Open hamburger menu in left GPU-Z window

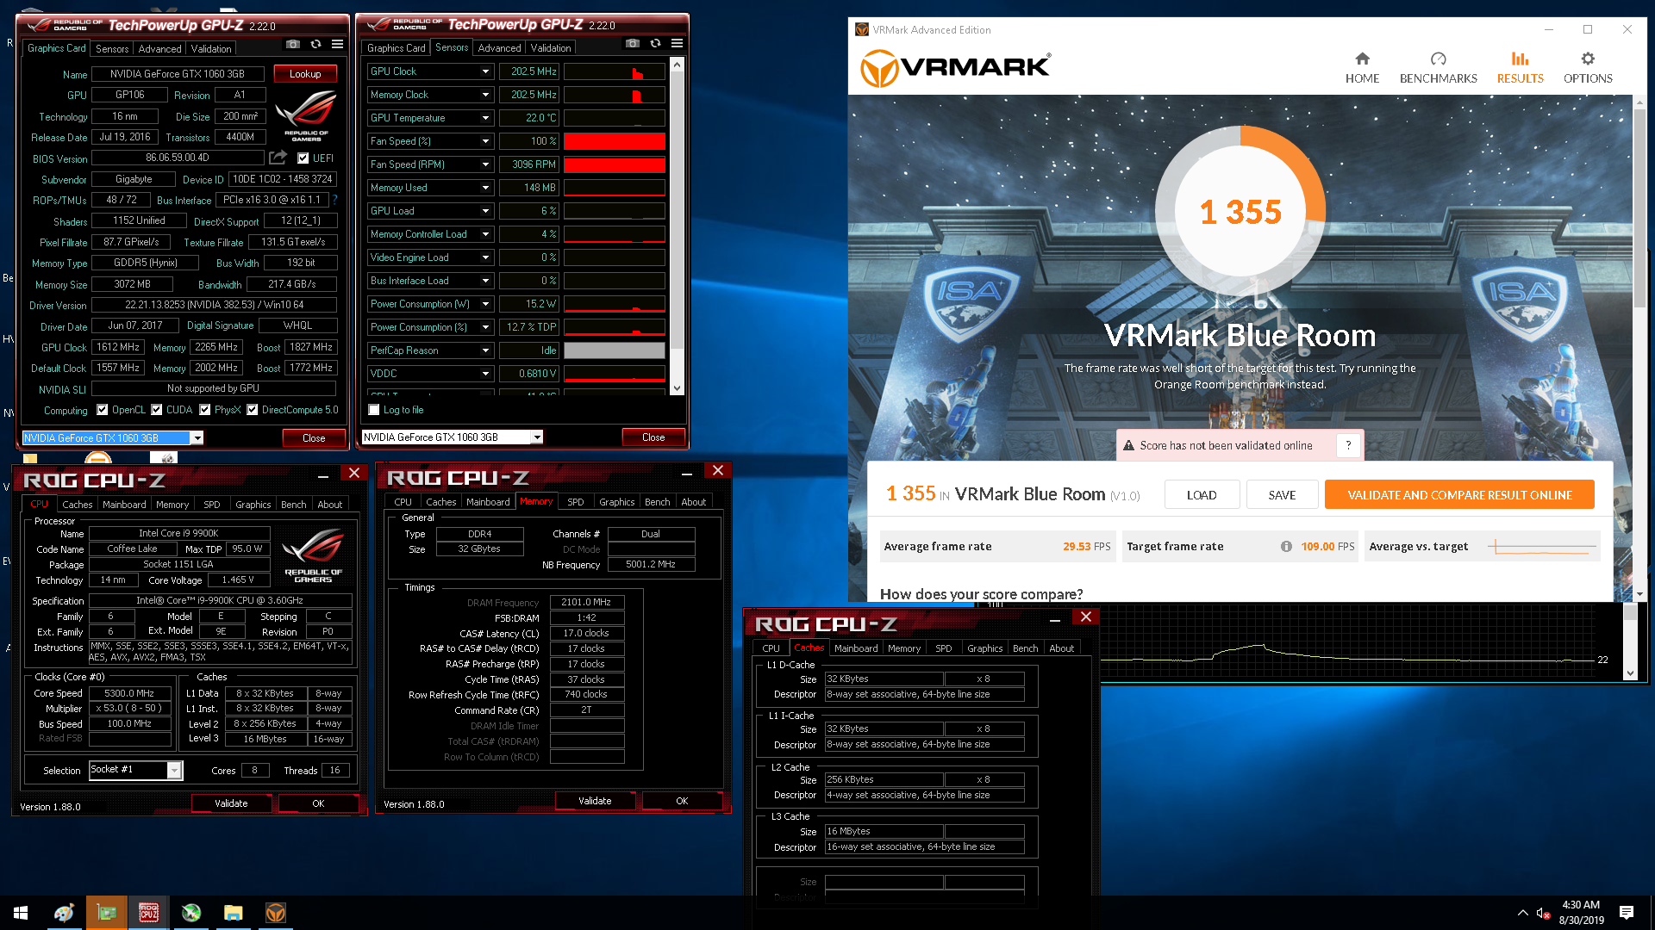pyautogui.click(x=338, y=44)
